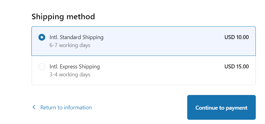Click the Express Shipping option row
This screenshot has width=265, height=124.
(x=154, y=71)
